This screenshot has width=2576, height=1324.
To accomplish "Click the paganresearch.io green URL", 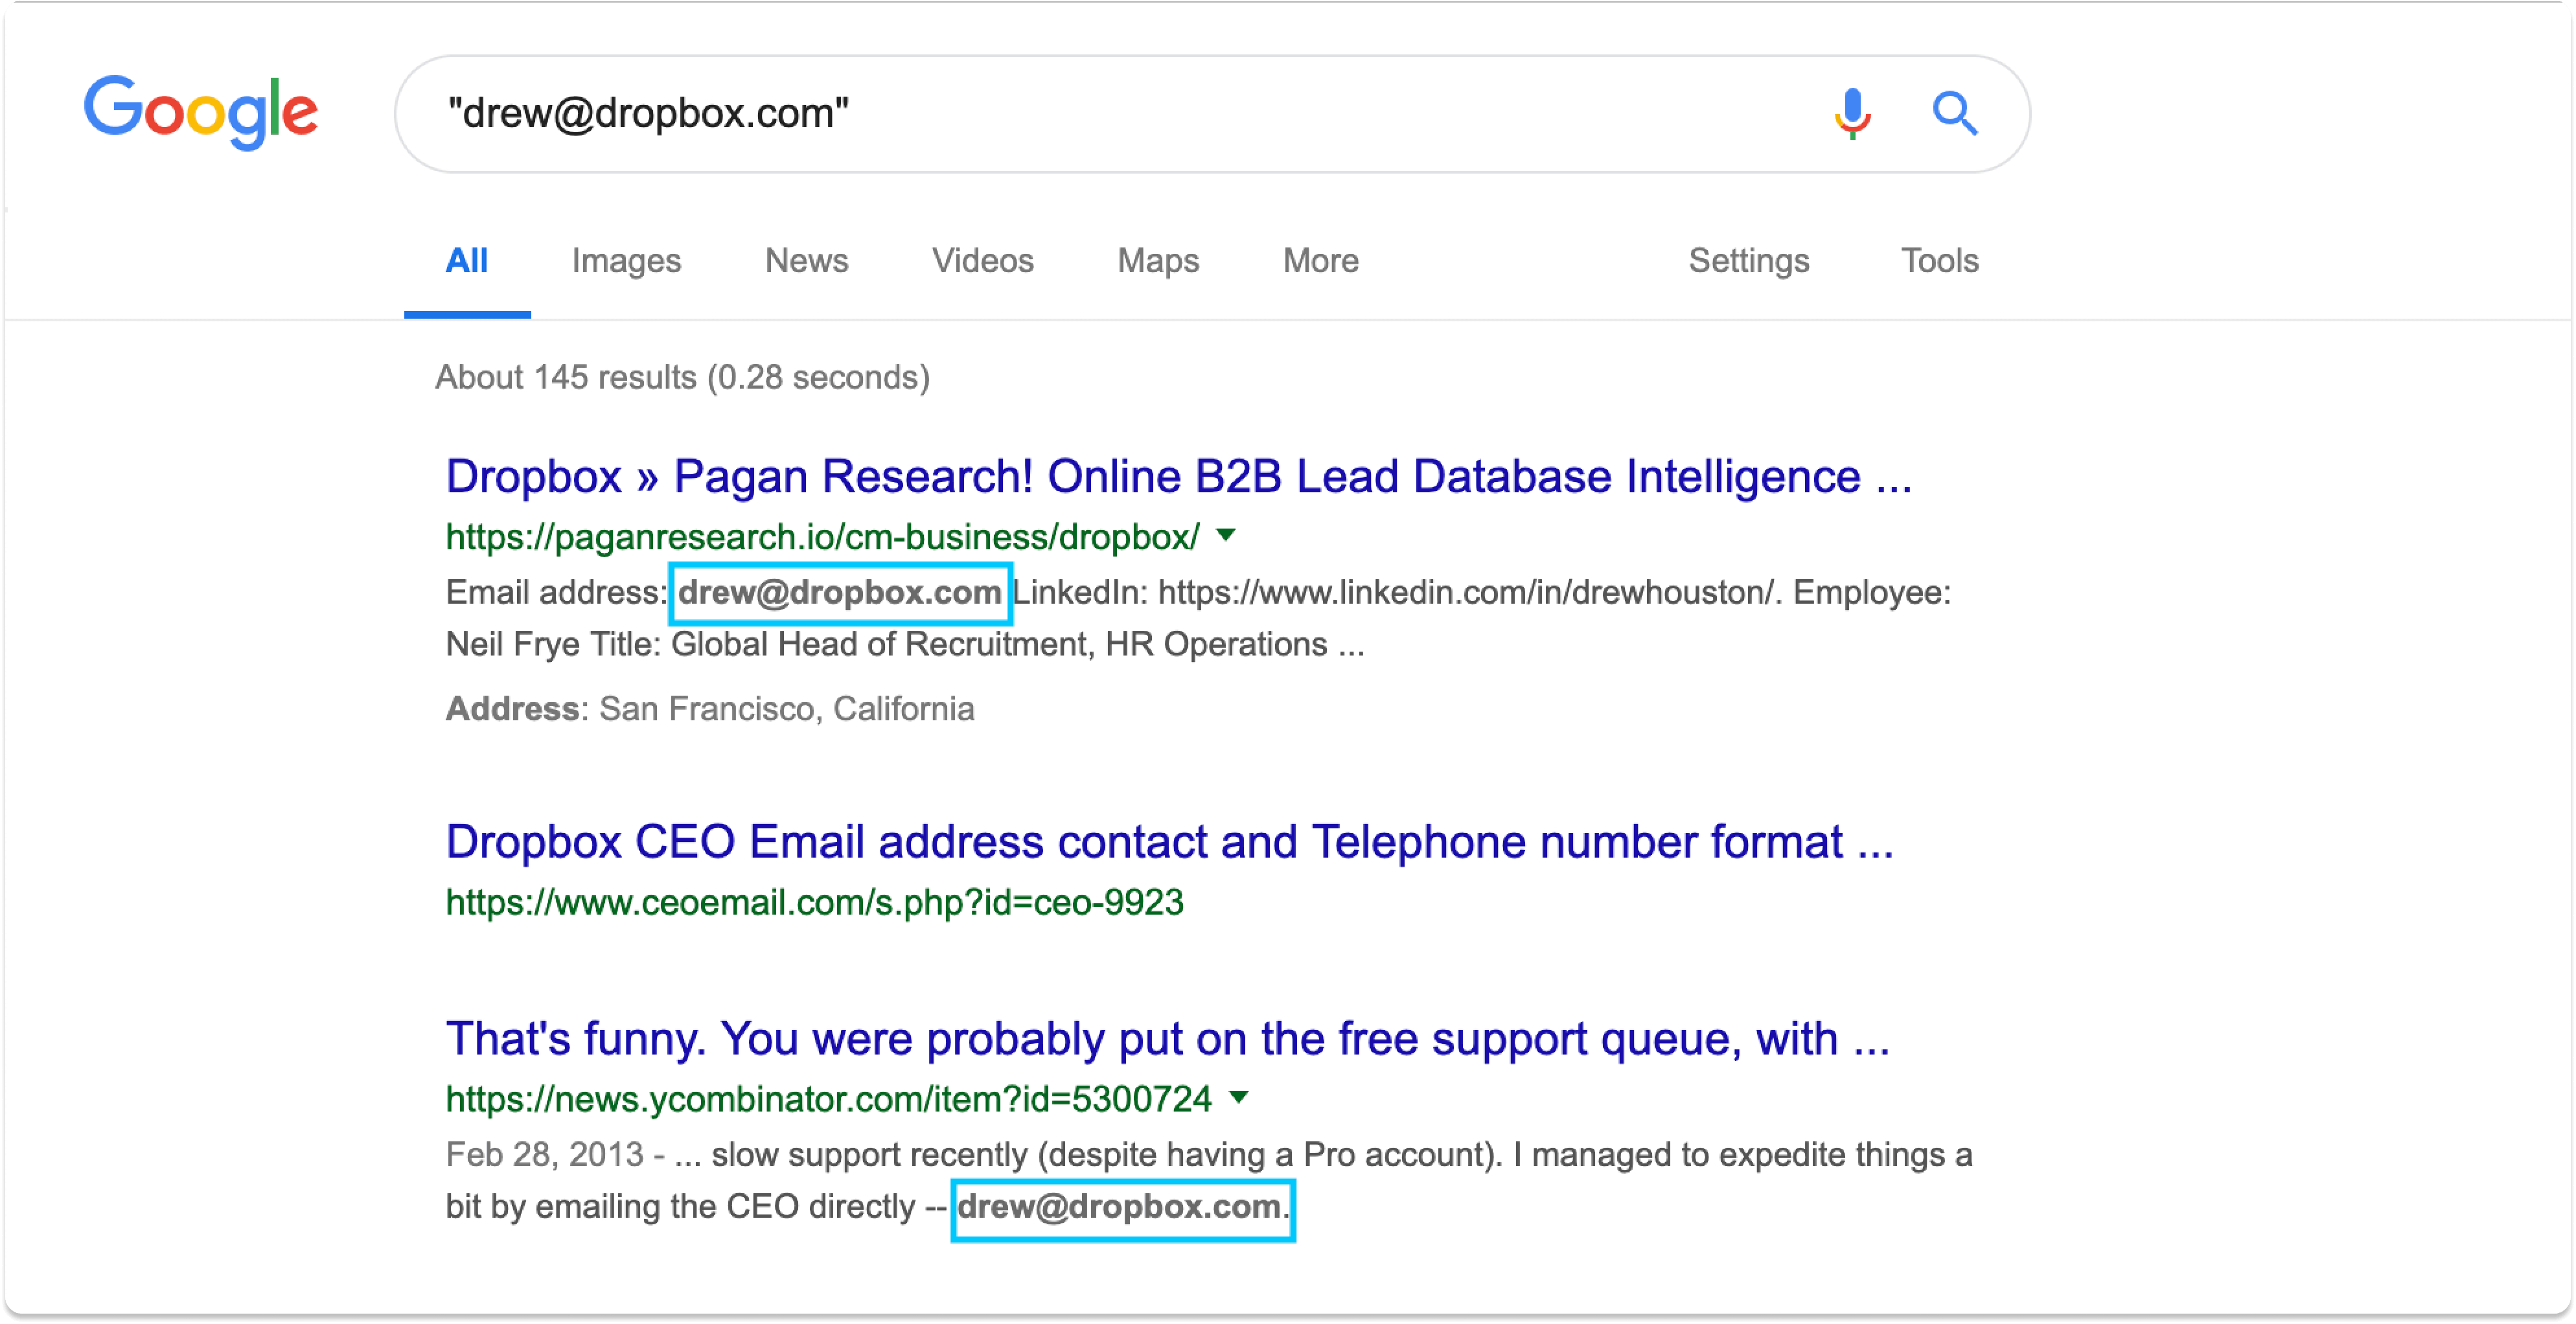I will pyautogui.click(x=822, y=537).
